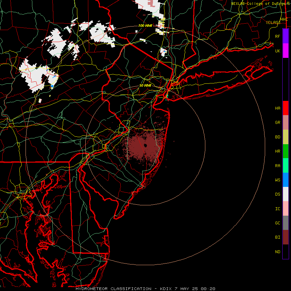Viewport: 291px width, 291px height.
Task: Click the "ND" legend label
Action: 278,252
